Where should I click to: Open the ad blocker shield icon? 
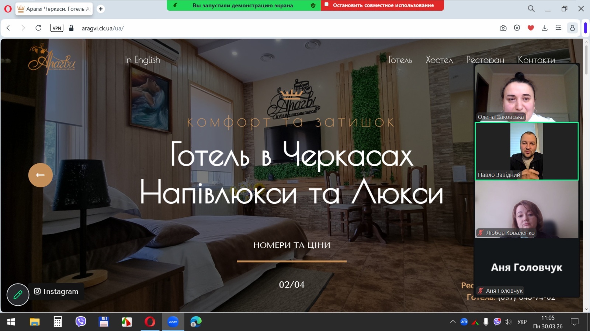click(517, 28)
